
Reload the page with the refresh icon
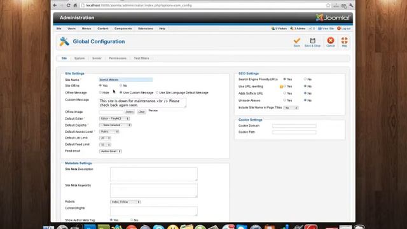pyautogui.click(x=68, y=5)
